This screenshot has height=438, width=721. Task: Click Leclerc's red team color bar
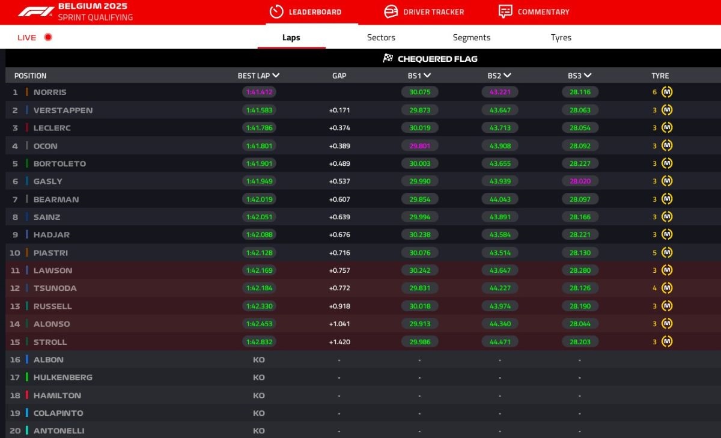click(27, 128)
